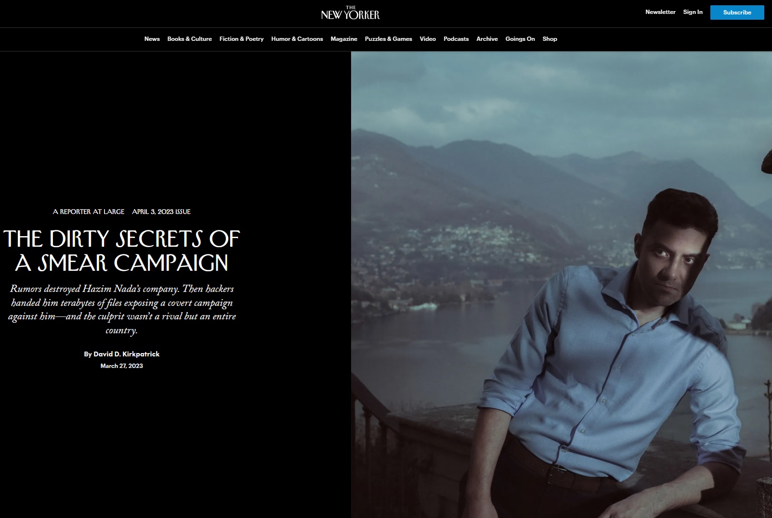Click the portrait photo by the lake
The image size is (772, 518).
562,285
